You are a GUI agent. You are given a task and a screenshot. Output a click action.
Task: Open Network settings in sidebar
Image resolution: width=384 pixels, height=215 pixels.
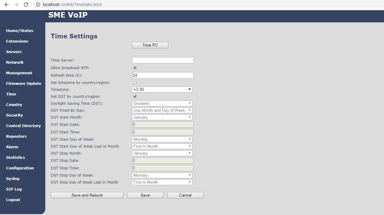(15, 62)
